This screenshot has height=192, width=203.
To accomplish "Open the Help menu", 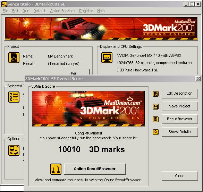I will click(x=101, y=11).
